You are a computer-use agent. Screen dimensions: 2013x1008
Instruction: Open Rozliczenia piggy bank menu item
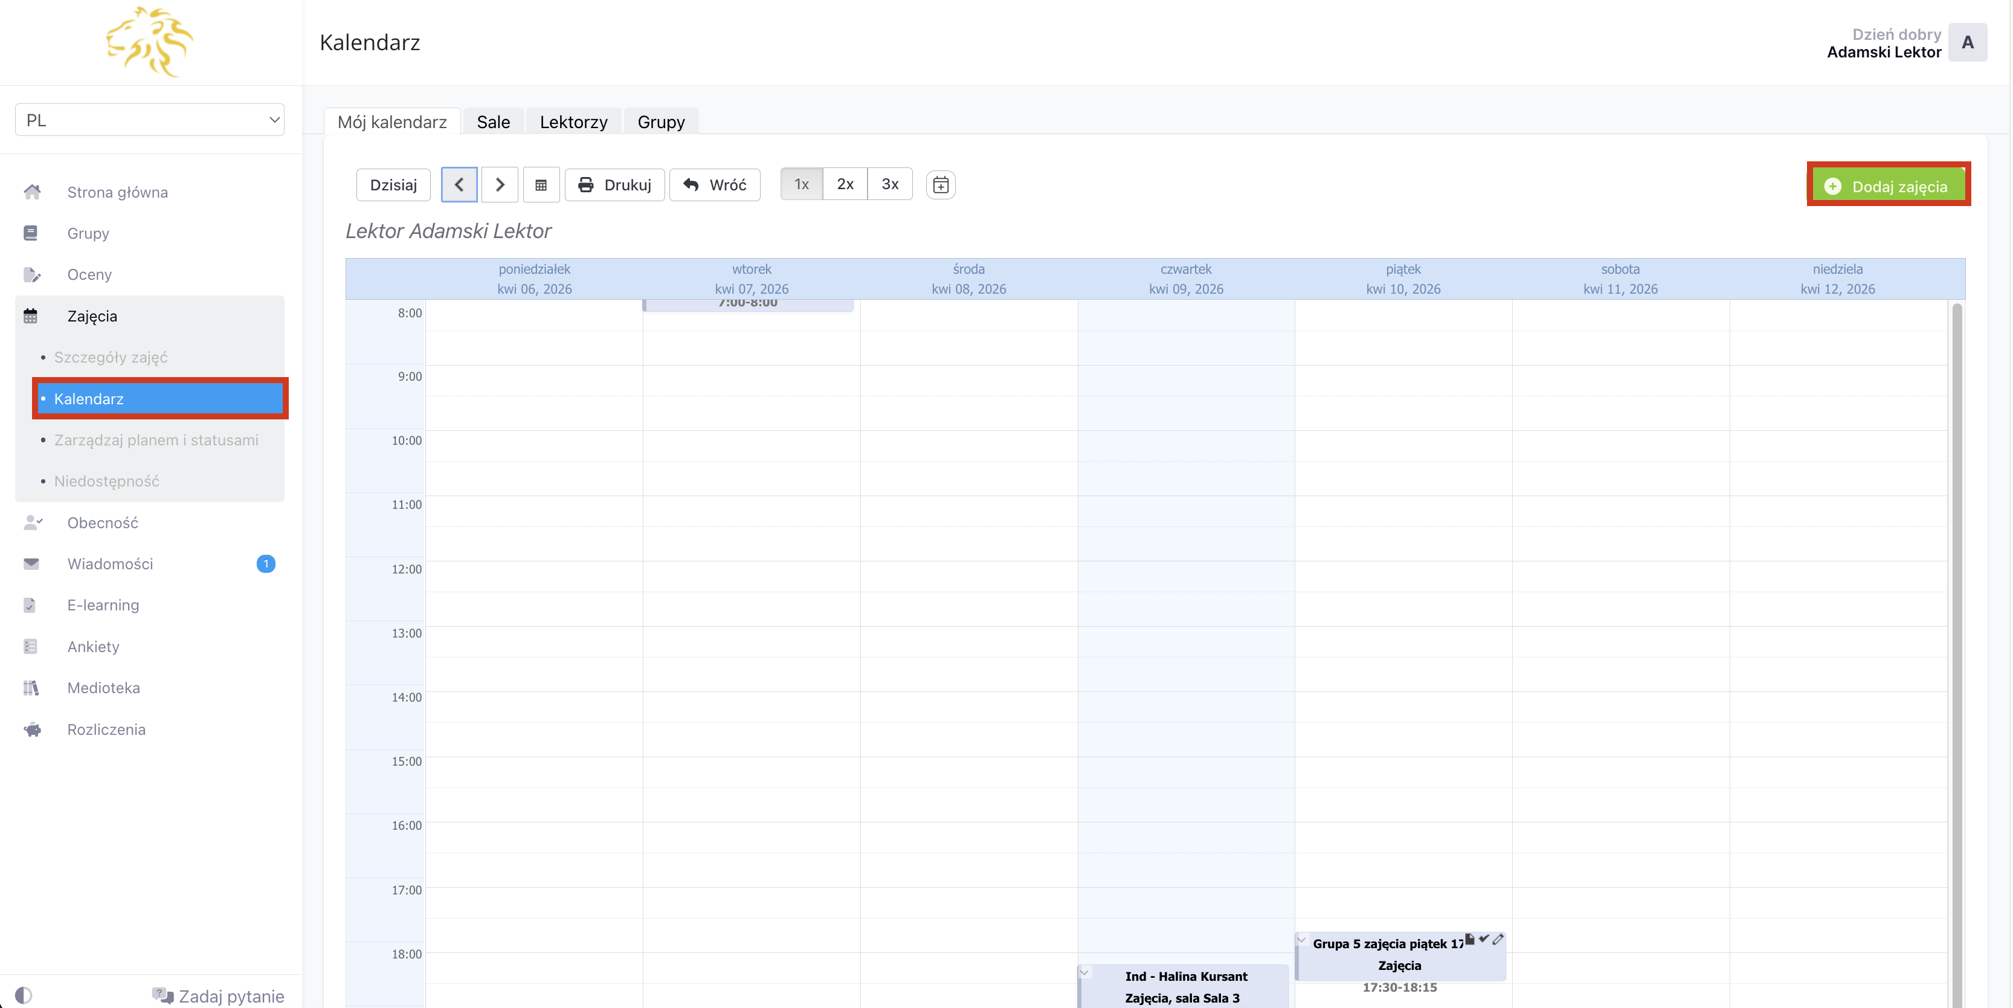point(106,729)
